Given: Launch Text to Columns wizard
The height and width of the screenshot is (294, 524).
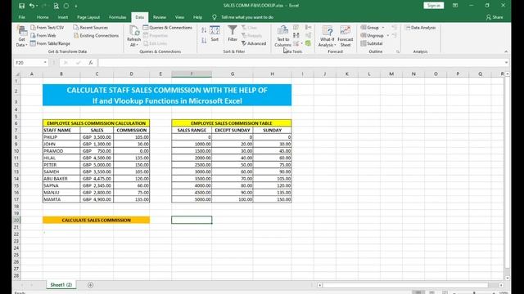Looking at the screenshot, I should 282,36.
